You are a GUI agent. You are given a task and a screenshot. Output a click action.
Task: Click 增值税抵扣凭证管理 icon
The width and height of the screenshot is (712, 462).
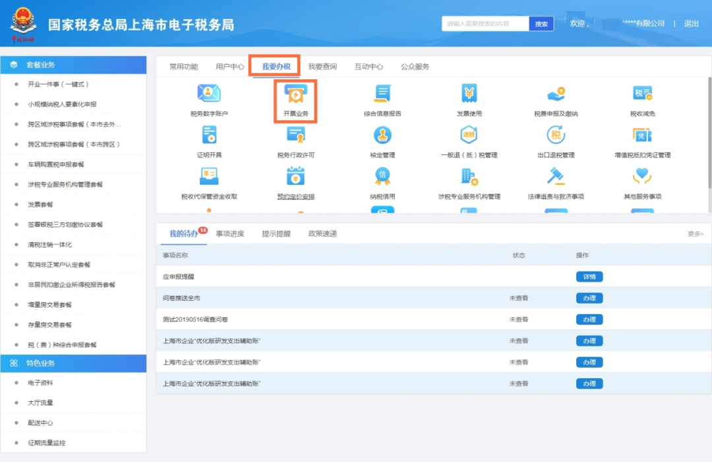click(642, 135)
